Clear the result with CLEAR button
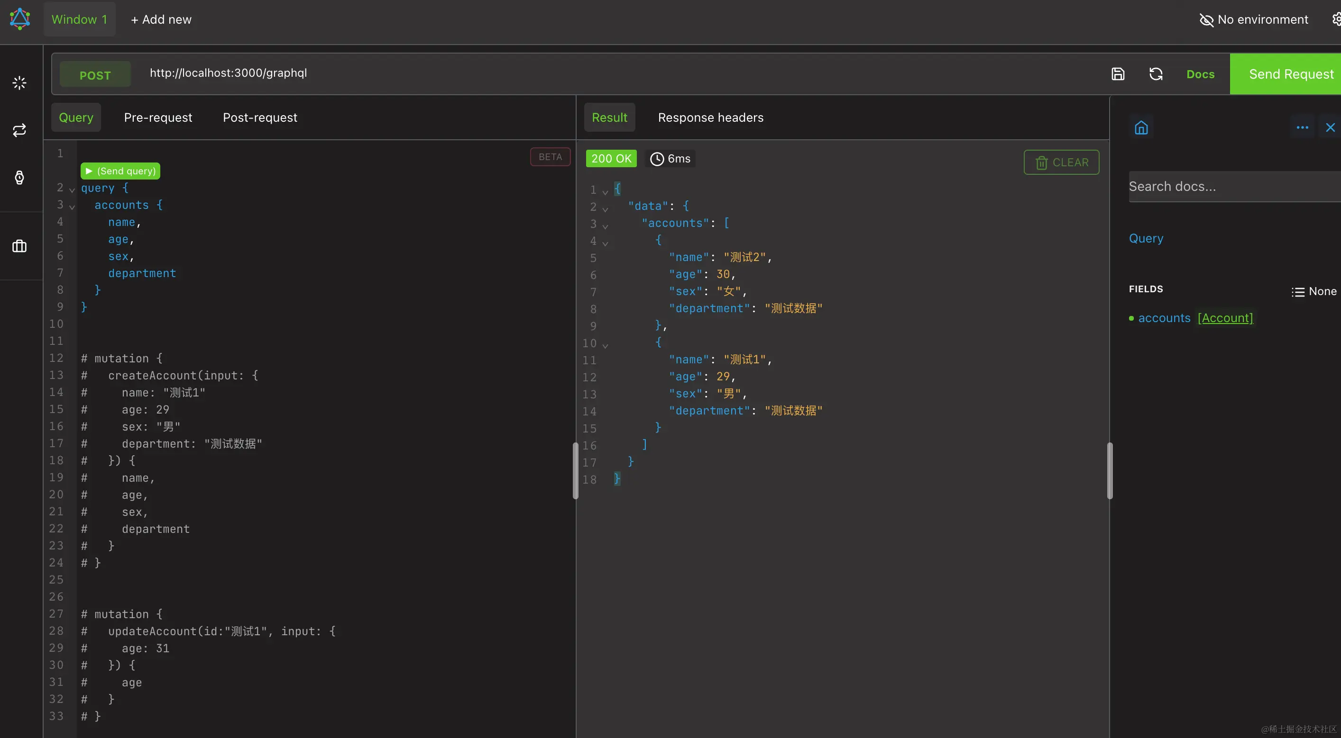The height and width of the screenshot is (738, 1341). tap(1061, 162)
